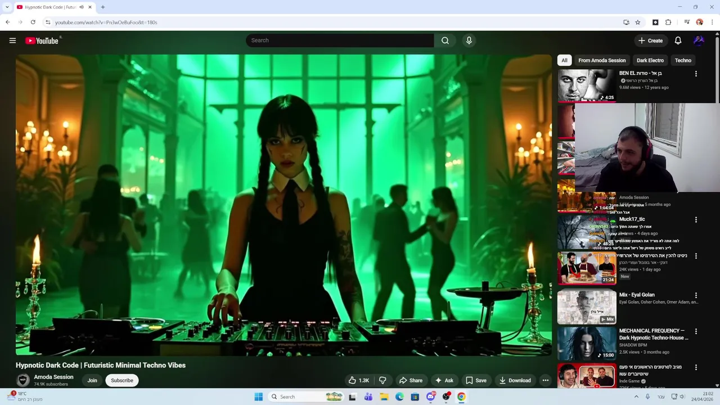
Task: Open Microsoft Edge from taskbar
Action: click(399, 397)
